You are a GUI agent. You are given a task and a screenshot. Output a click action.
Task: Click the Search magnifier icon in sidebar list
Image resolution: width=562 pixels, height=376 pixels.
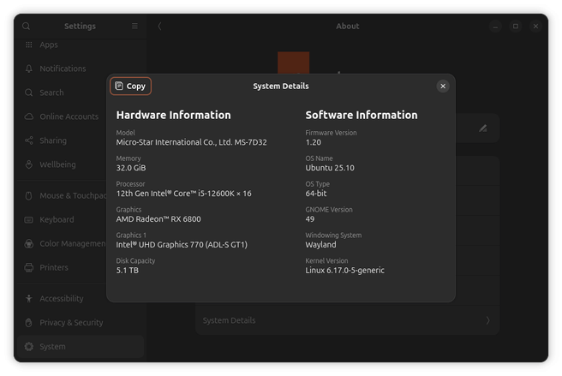click(29, 93)
